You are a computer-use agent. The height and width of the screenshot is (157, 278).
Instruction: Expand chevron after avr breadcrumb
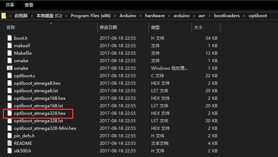[x=209, y=16]
